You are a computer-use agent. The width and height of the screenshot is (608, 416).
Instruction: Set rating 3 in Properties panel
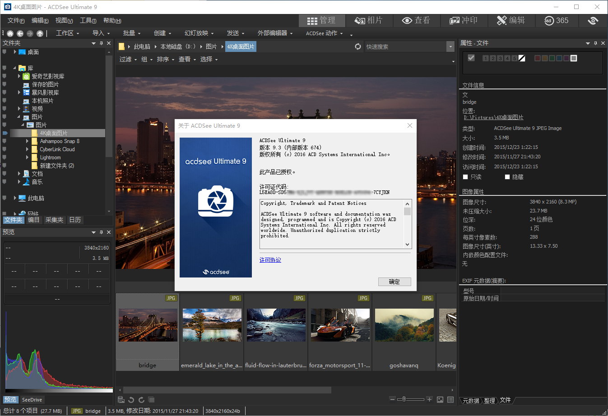(x=500, y=58)
